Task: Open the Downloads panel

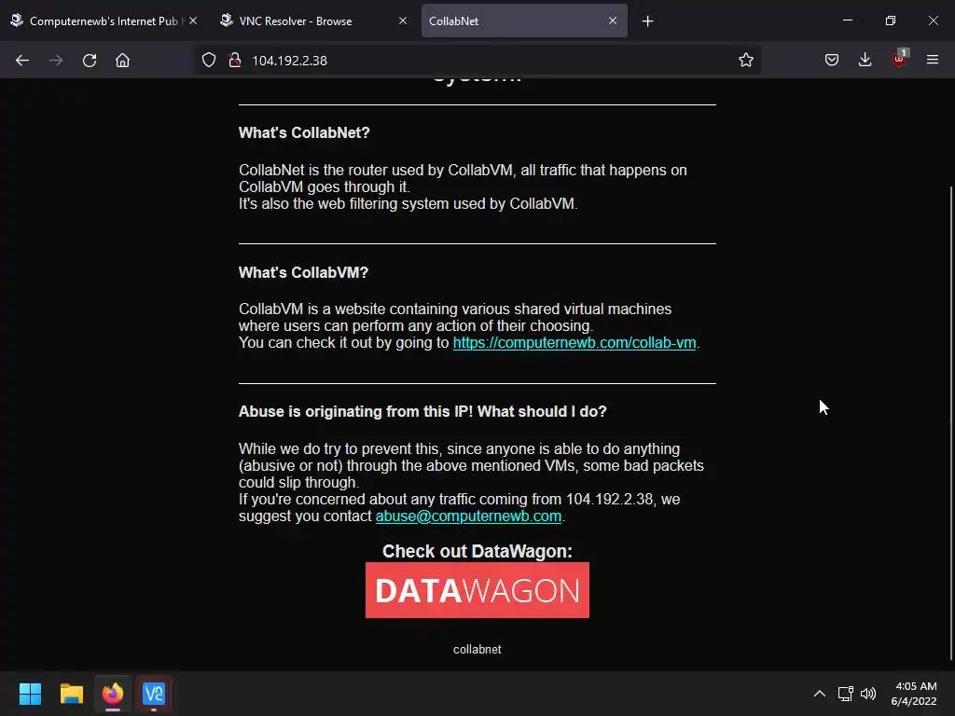Action: click(x=865, y=60)
